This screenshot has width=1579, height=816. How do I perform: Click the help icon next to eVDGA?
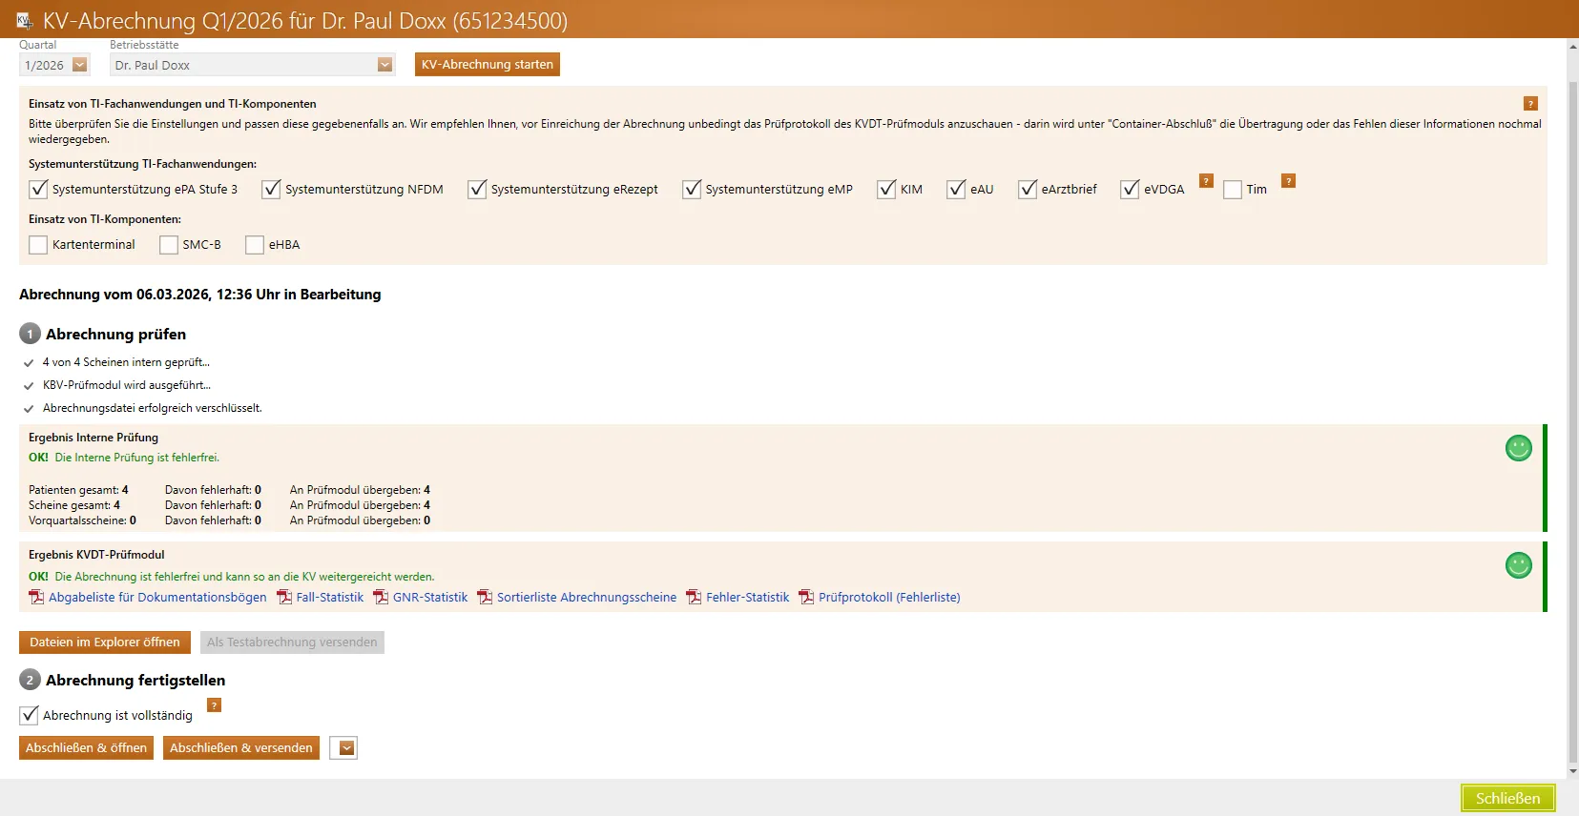pyautogui.click(x=1206, y=181)
